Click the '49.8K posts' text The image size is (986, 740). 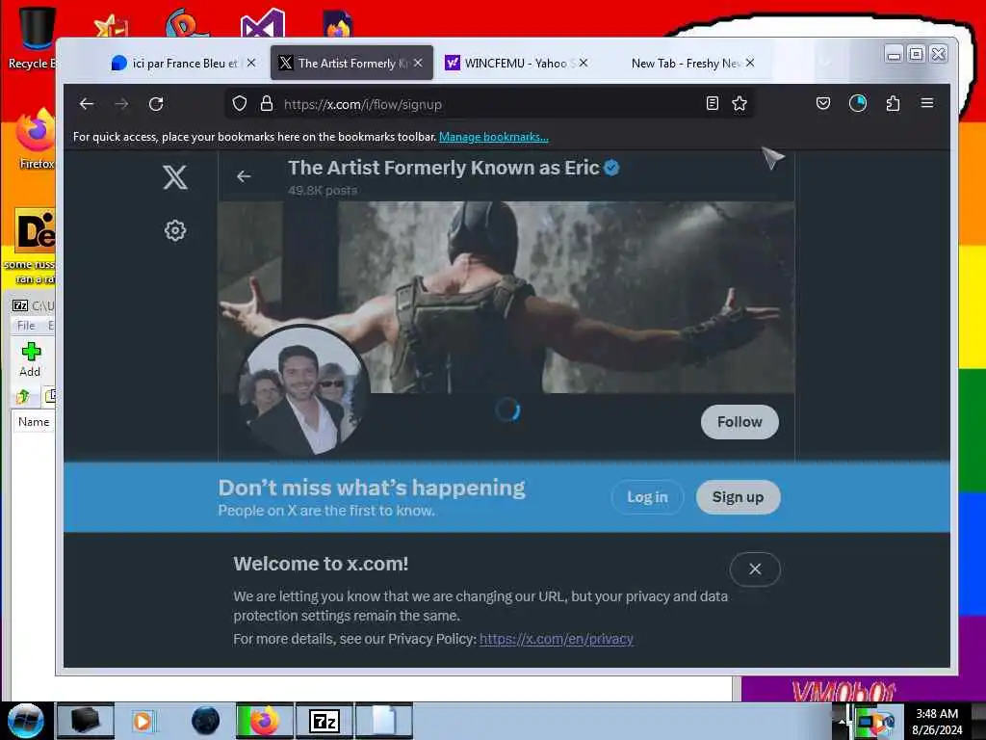coord(323,190)
